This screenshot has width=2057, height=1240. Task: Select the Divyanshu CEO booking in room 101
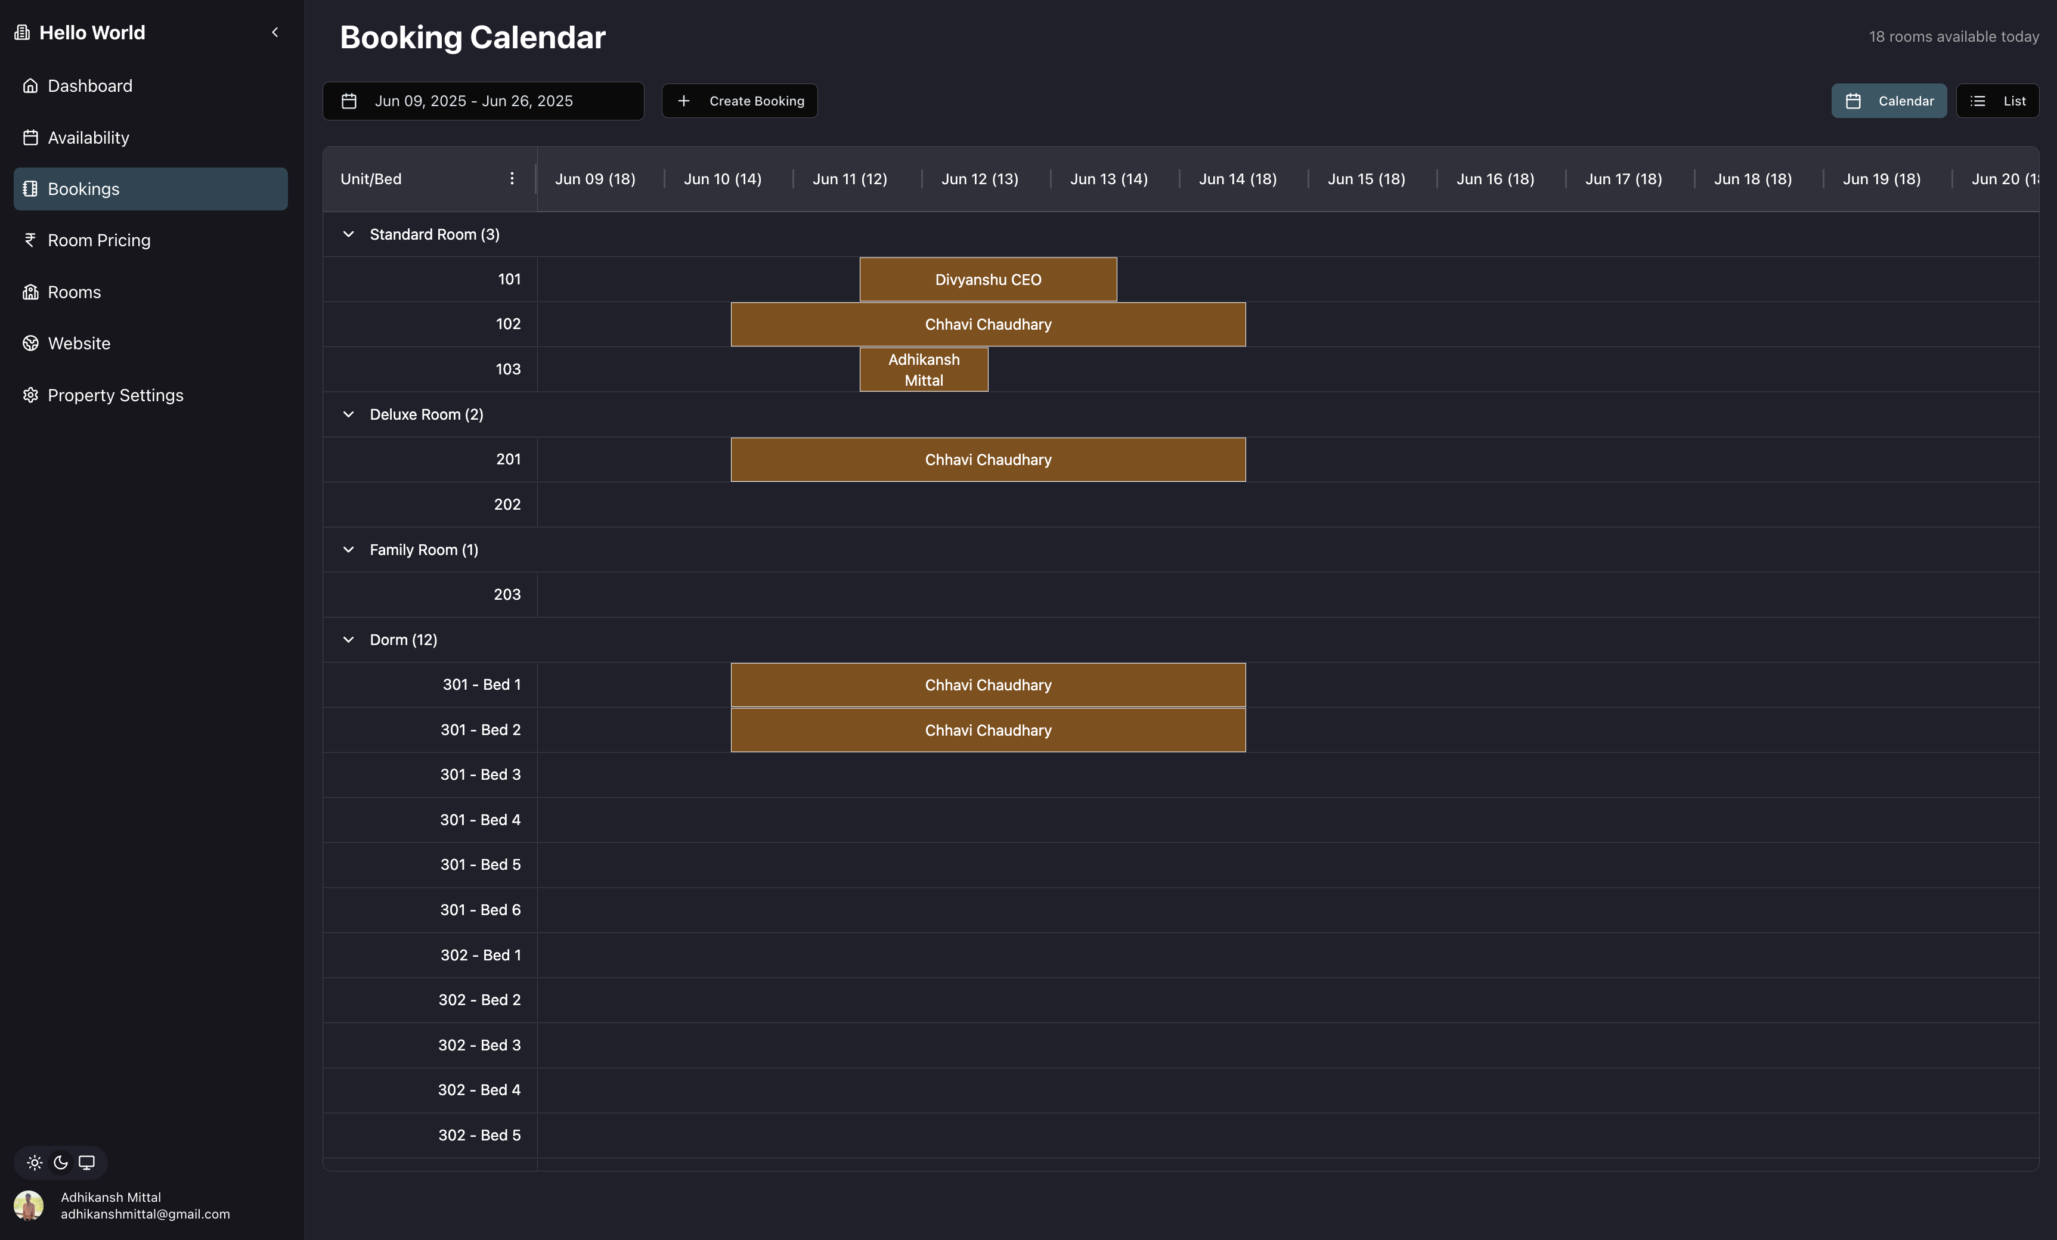(987, 280)
